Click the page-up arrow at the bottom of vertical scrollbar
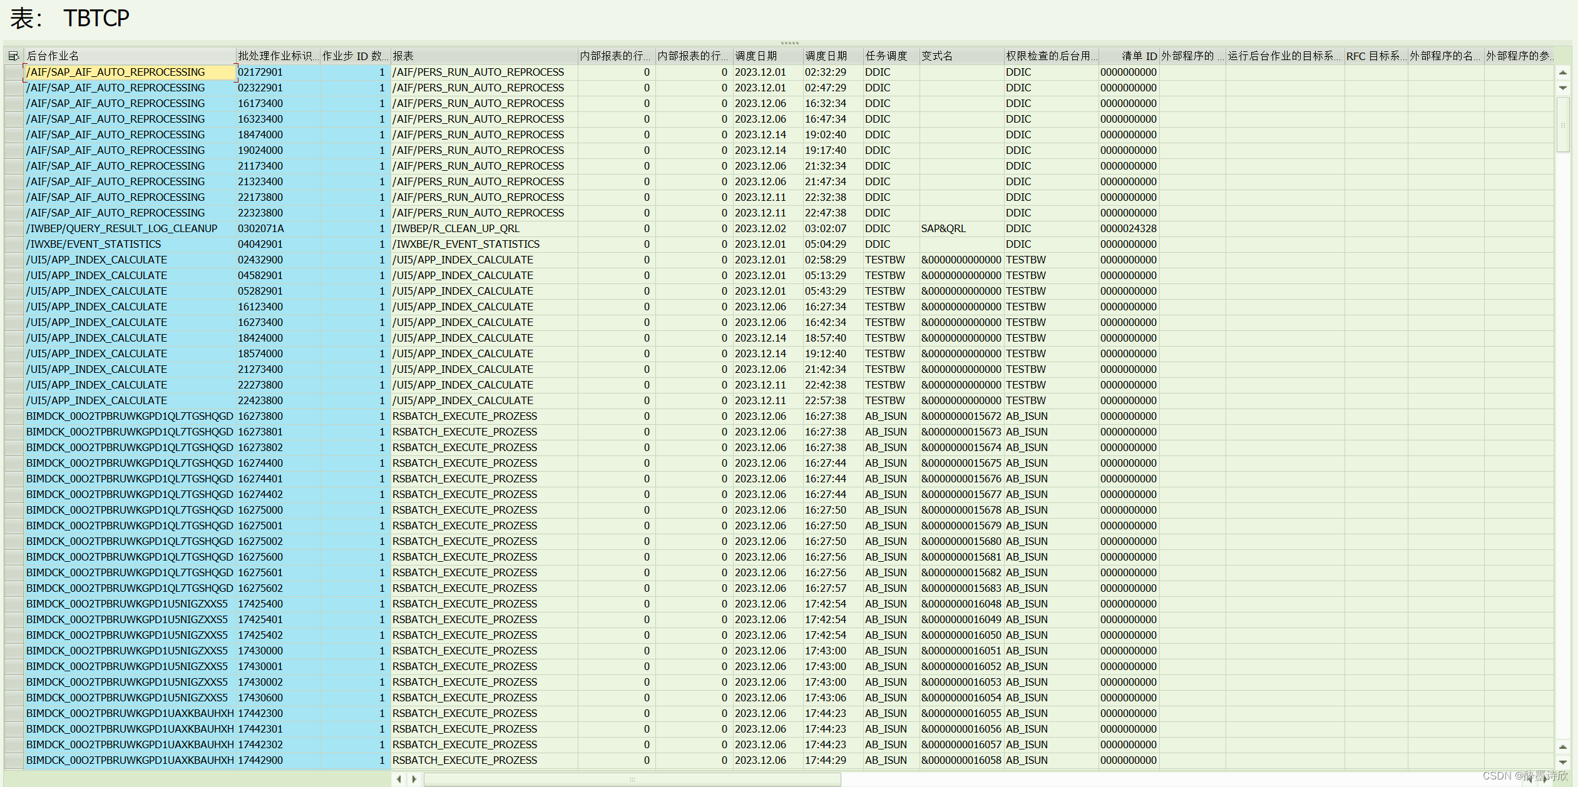This screenshot has height=787, width=1578. coord(1562,747)
